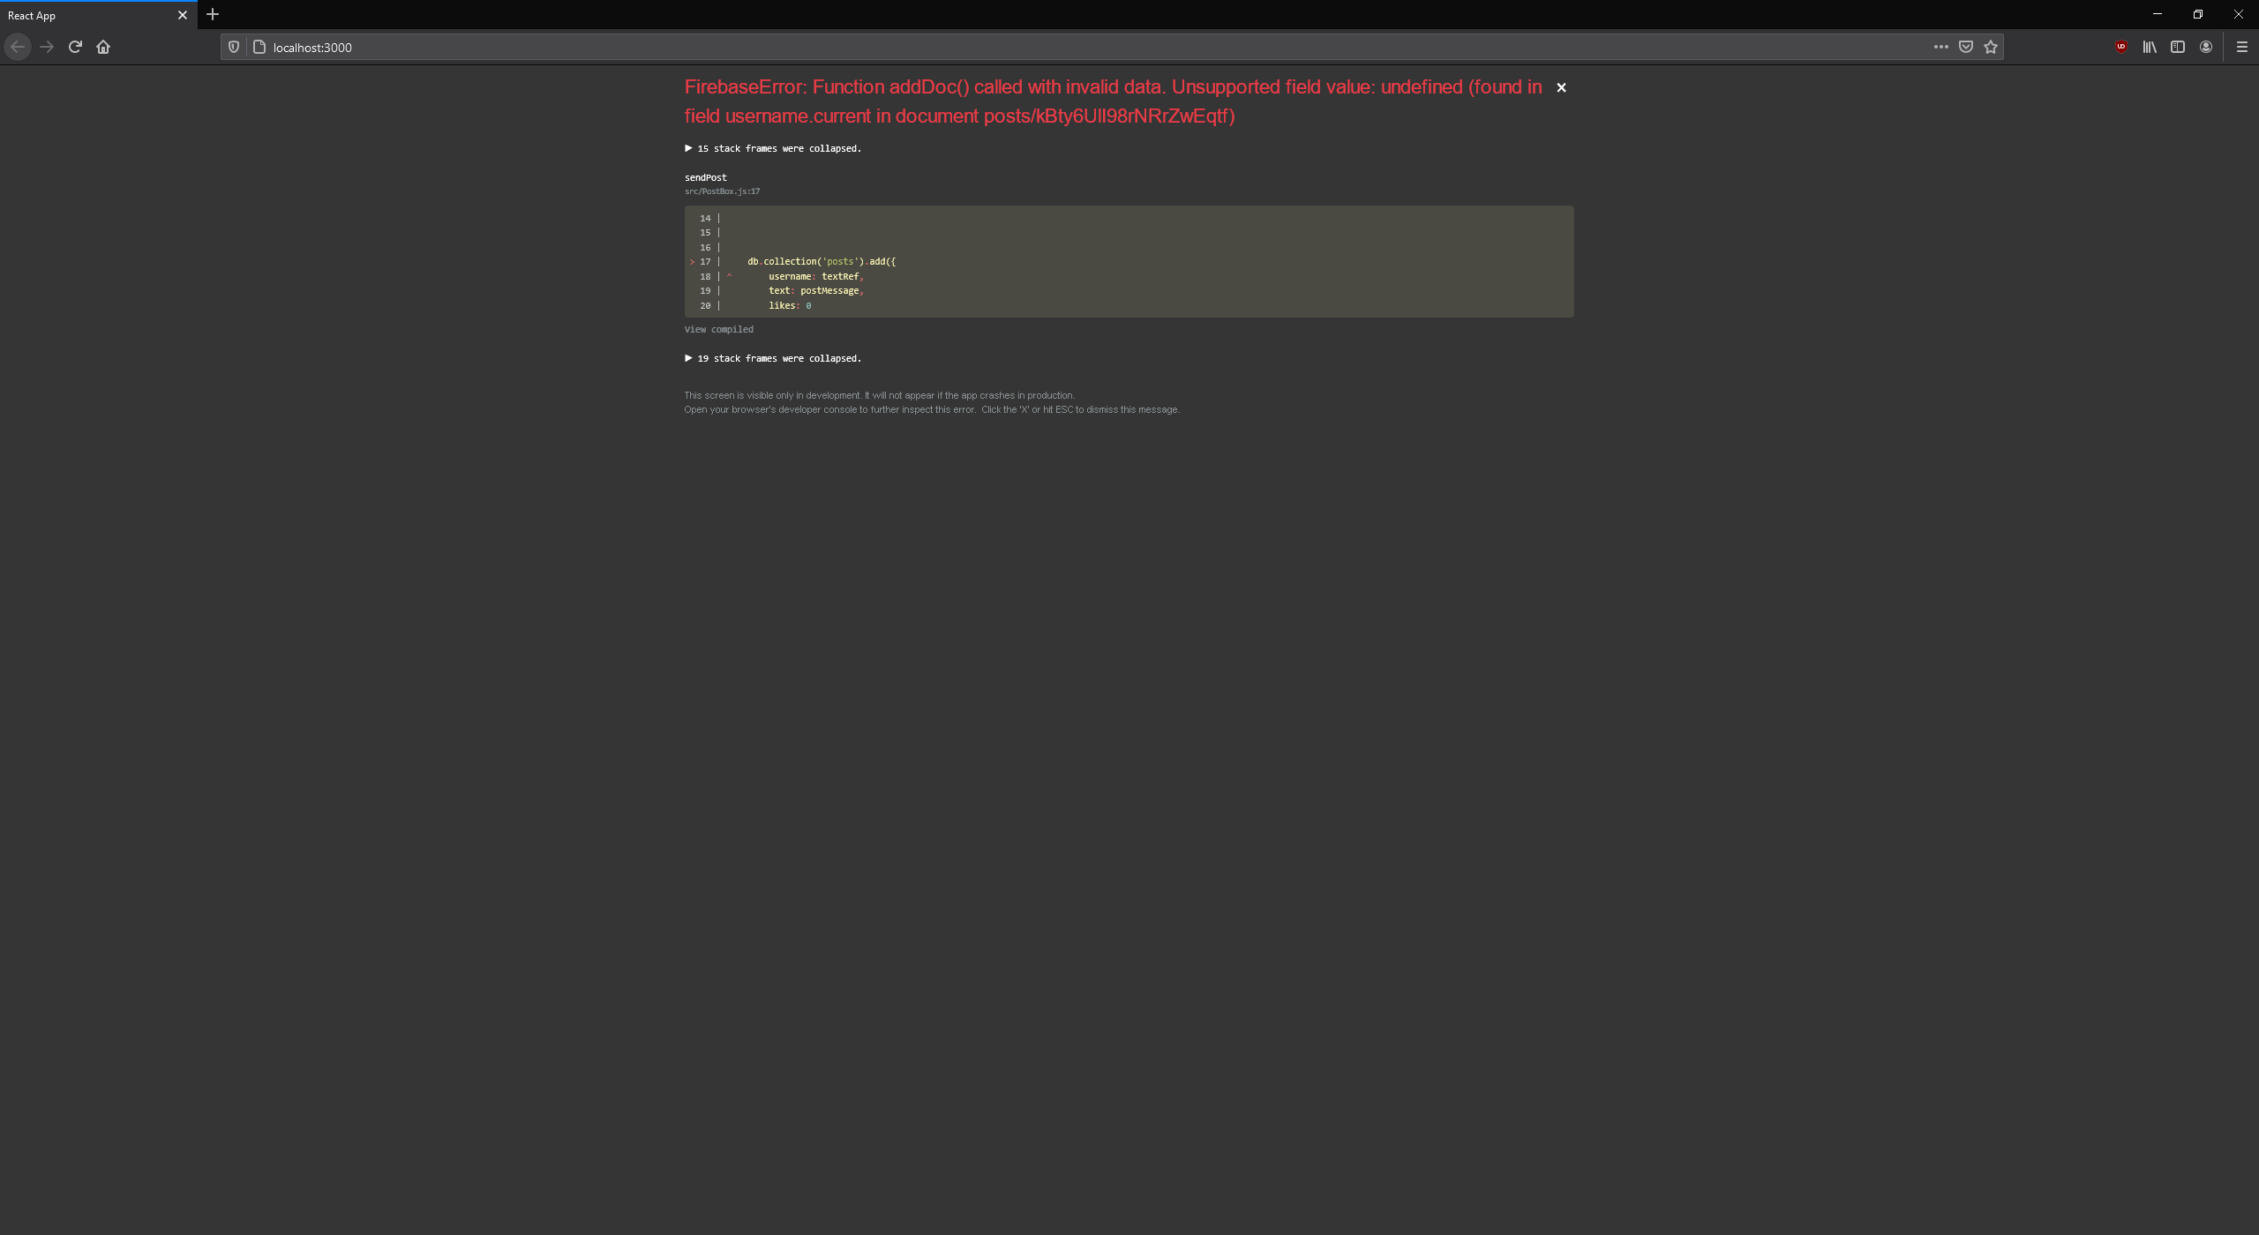This screenshot has height=1235, width=2259.
Task: Close the React App tab
Action: click(x=183, y=15)
